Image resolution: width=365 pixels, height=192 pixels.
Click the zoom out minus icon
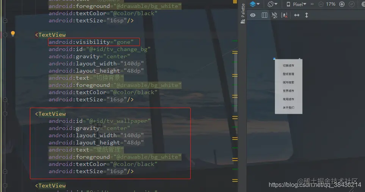[321, 4]
